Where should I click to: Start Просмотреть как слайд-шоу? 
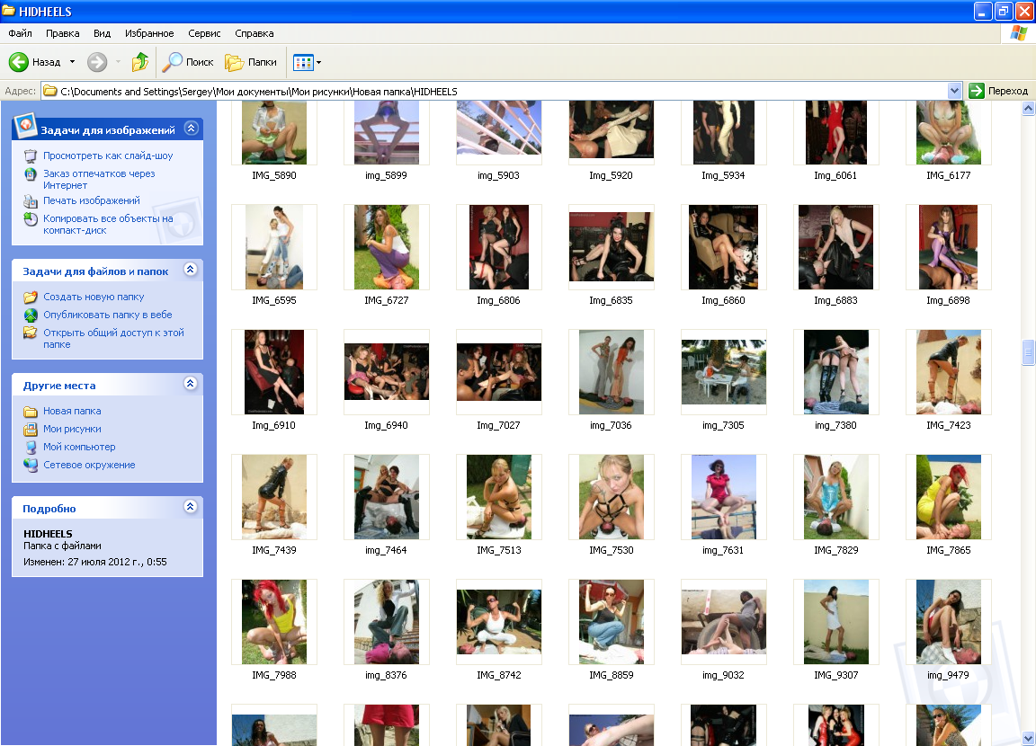108,155
